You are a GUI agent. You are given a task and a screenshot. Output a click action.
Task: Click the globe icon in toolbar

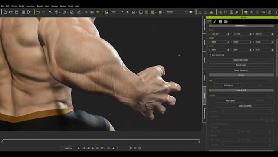(246, 12)
